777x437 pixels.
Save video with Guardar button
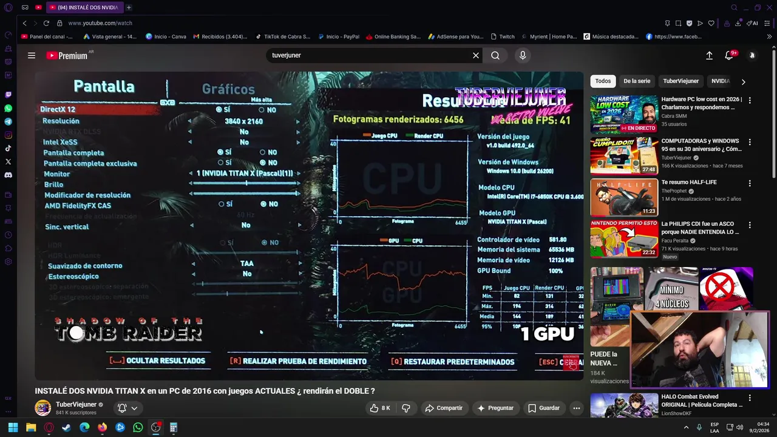point(544,408)
